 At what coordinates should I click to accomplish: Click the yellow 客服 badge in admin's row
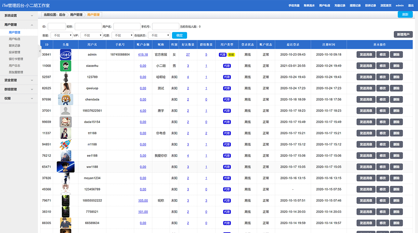[x=231, y=55]
